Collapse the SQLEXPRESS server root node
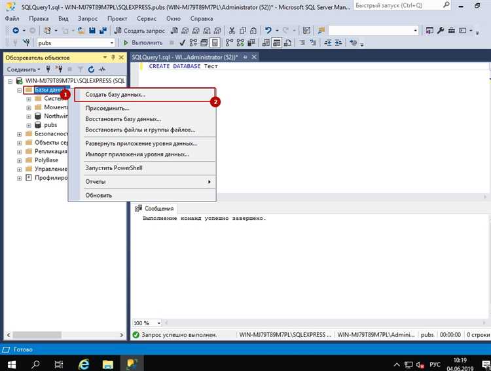The width and height of the screenshot is (491, 371). pyautogui.click(x=10, y=80)
